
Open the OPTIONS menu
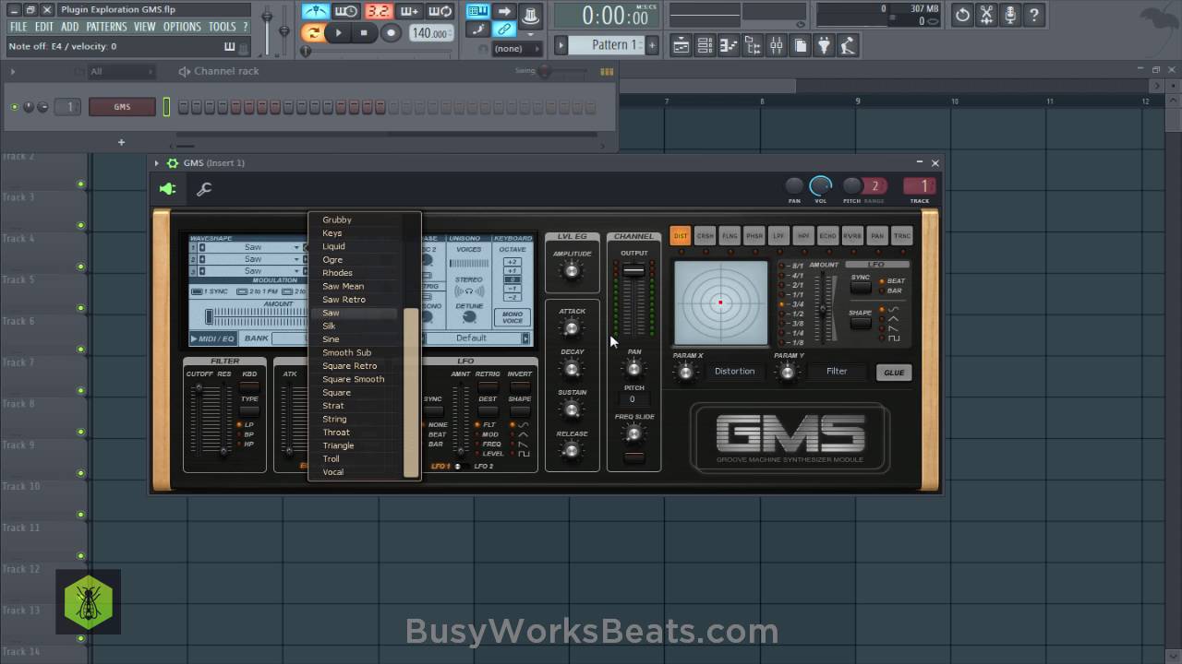click(x=182, y=28)
